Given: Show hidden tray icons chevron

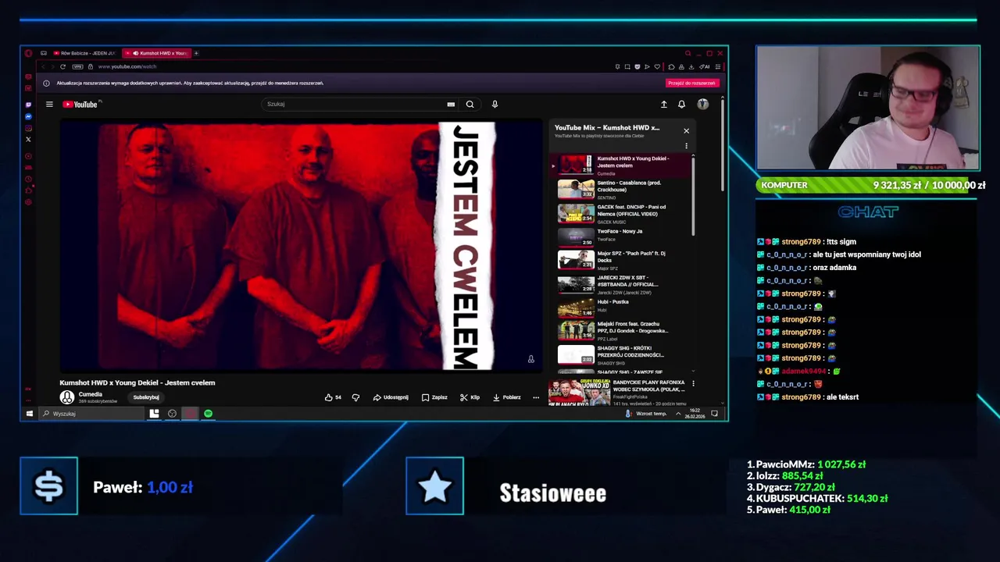Looking at the screenshot, I should [678, 414].
